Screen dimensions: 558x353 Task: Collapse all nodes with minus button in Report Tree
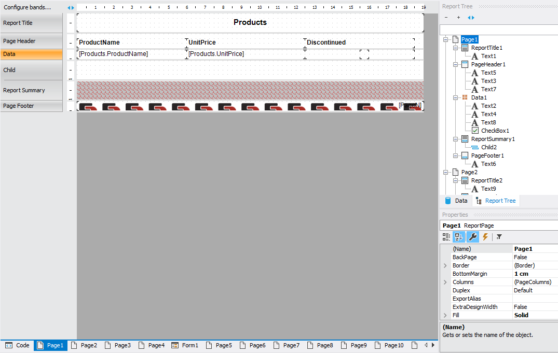[x=446, y=18]
